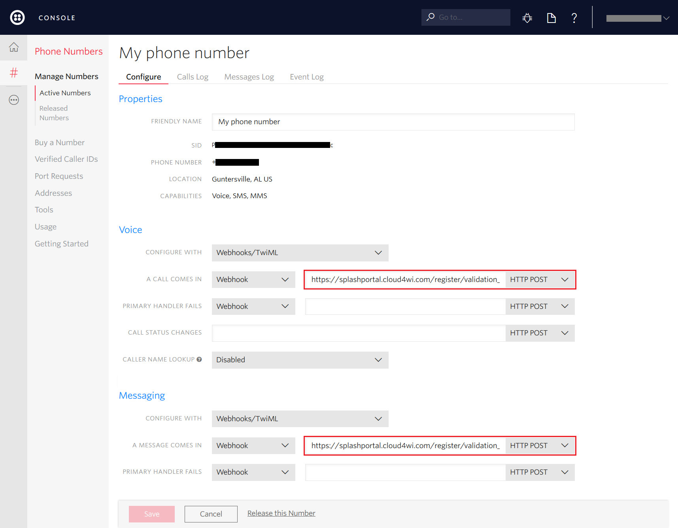This screenshot has height=528, width=678.
Task: Open Voice Primary Handler Fails Webhook dropdown
Action: pos(253,307)
